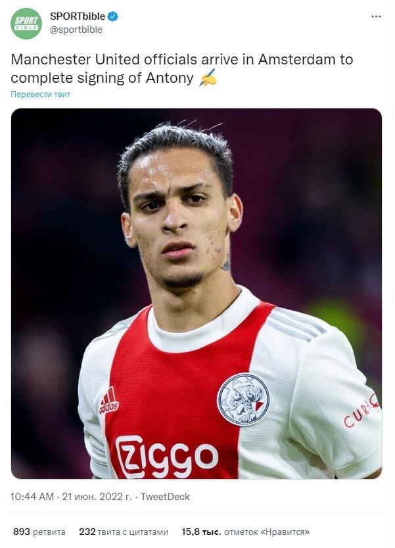Click the adidas logo on jersey
Image resolution: width=395 pixels, height=548 pixels.
point(109,401)
